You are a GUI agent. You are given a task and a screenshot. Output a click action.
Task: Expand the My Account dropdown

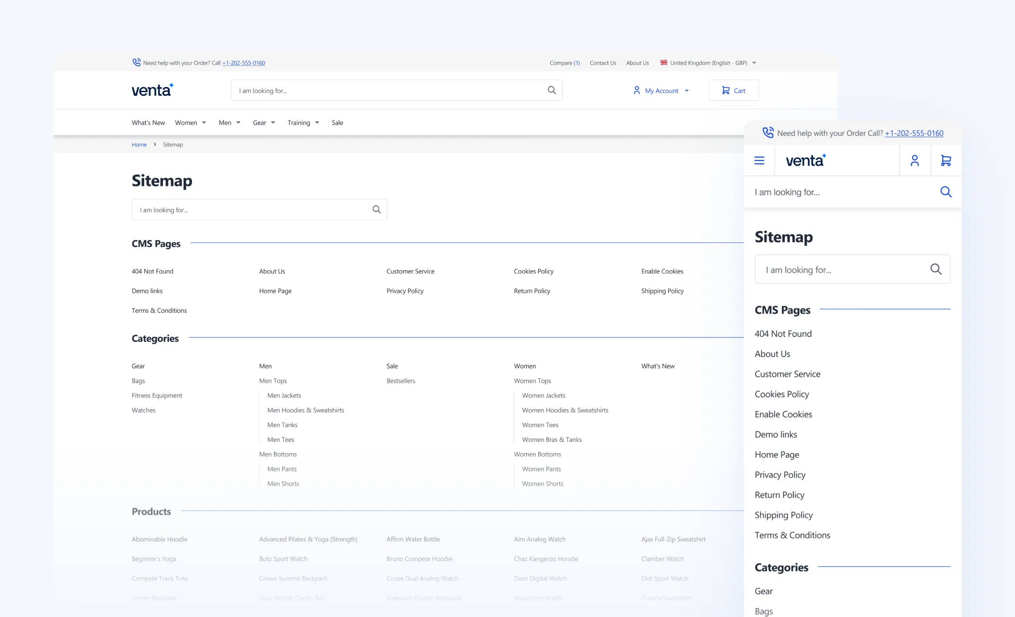[x=661, y=91]
